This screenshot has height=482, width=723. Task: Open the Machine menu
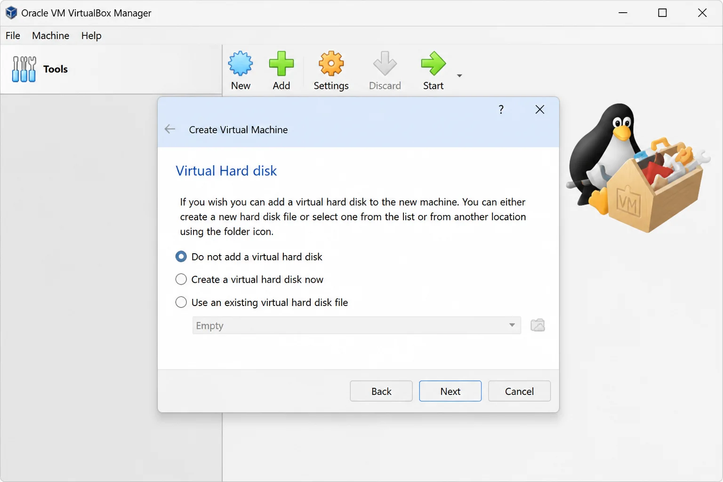[51, 36]
